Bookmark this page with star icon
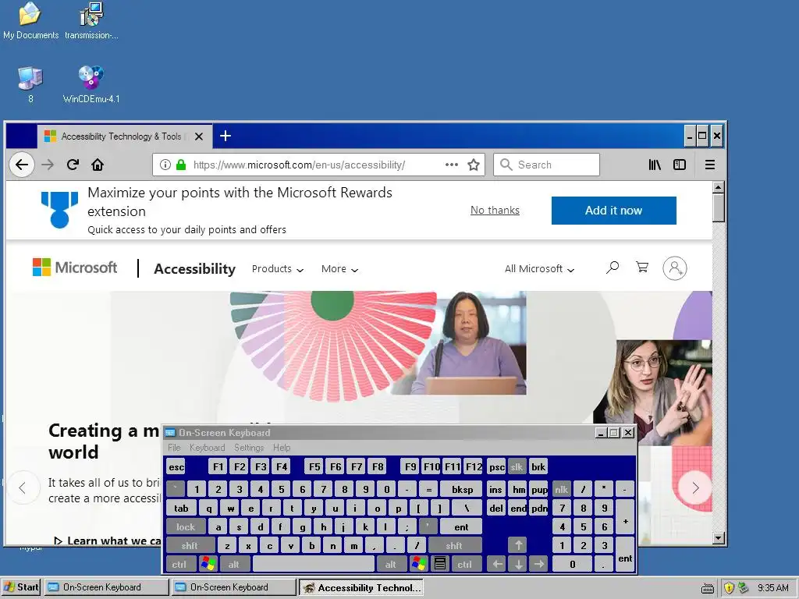Screen dimensions: 799x599 (x=474, y=165)
